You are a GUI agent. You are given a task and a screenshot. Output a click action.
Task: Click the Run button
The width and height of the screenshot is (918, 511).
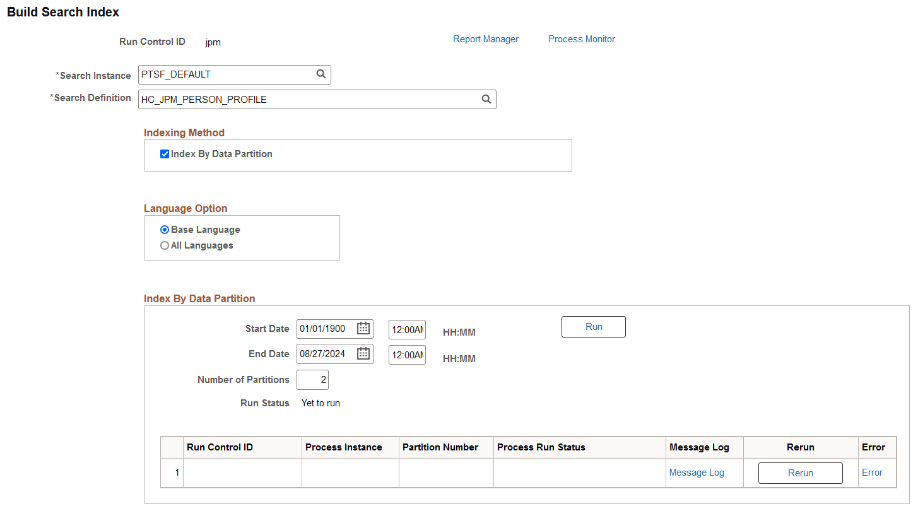tap(592, 326)
